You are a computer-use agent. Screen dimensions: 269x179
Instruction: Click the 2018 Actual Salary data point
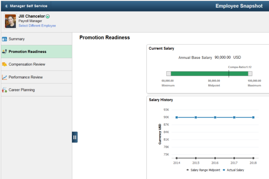[x=253, y=117]
